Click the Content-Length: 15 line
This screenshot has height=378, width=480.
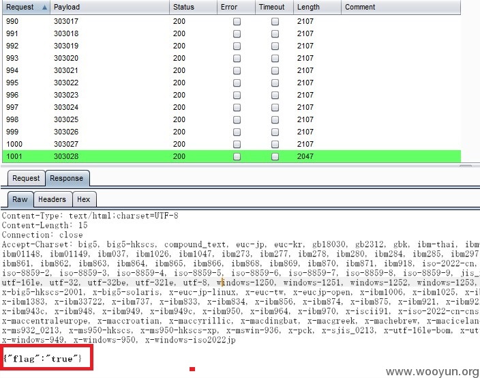click(x=45, y=225)
